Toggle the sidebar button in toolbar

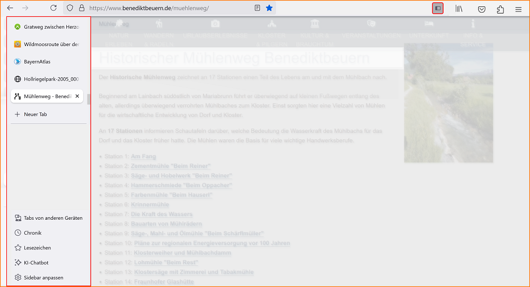click(438, 8)
